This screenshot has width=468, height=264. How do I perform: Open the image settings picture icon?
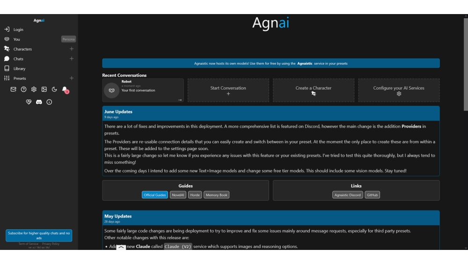click(44, 90)
